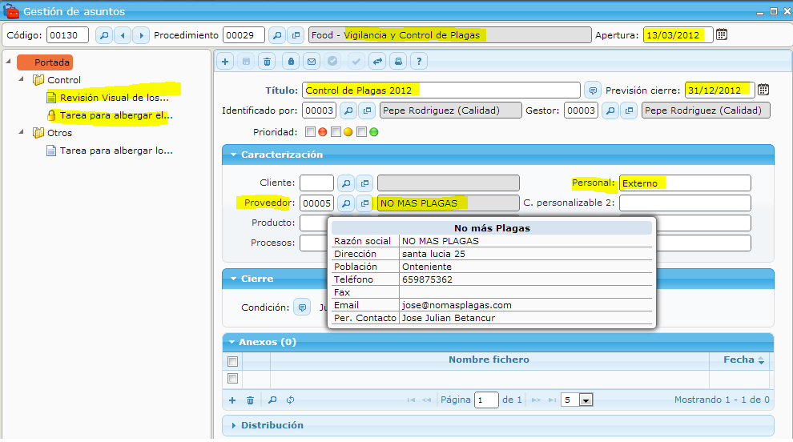This screenshot has width=793, height=442.
Task: Click the printer icon in the toolbar
Action: click(398, 61)
